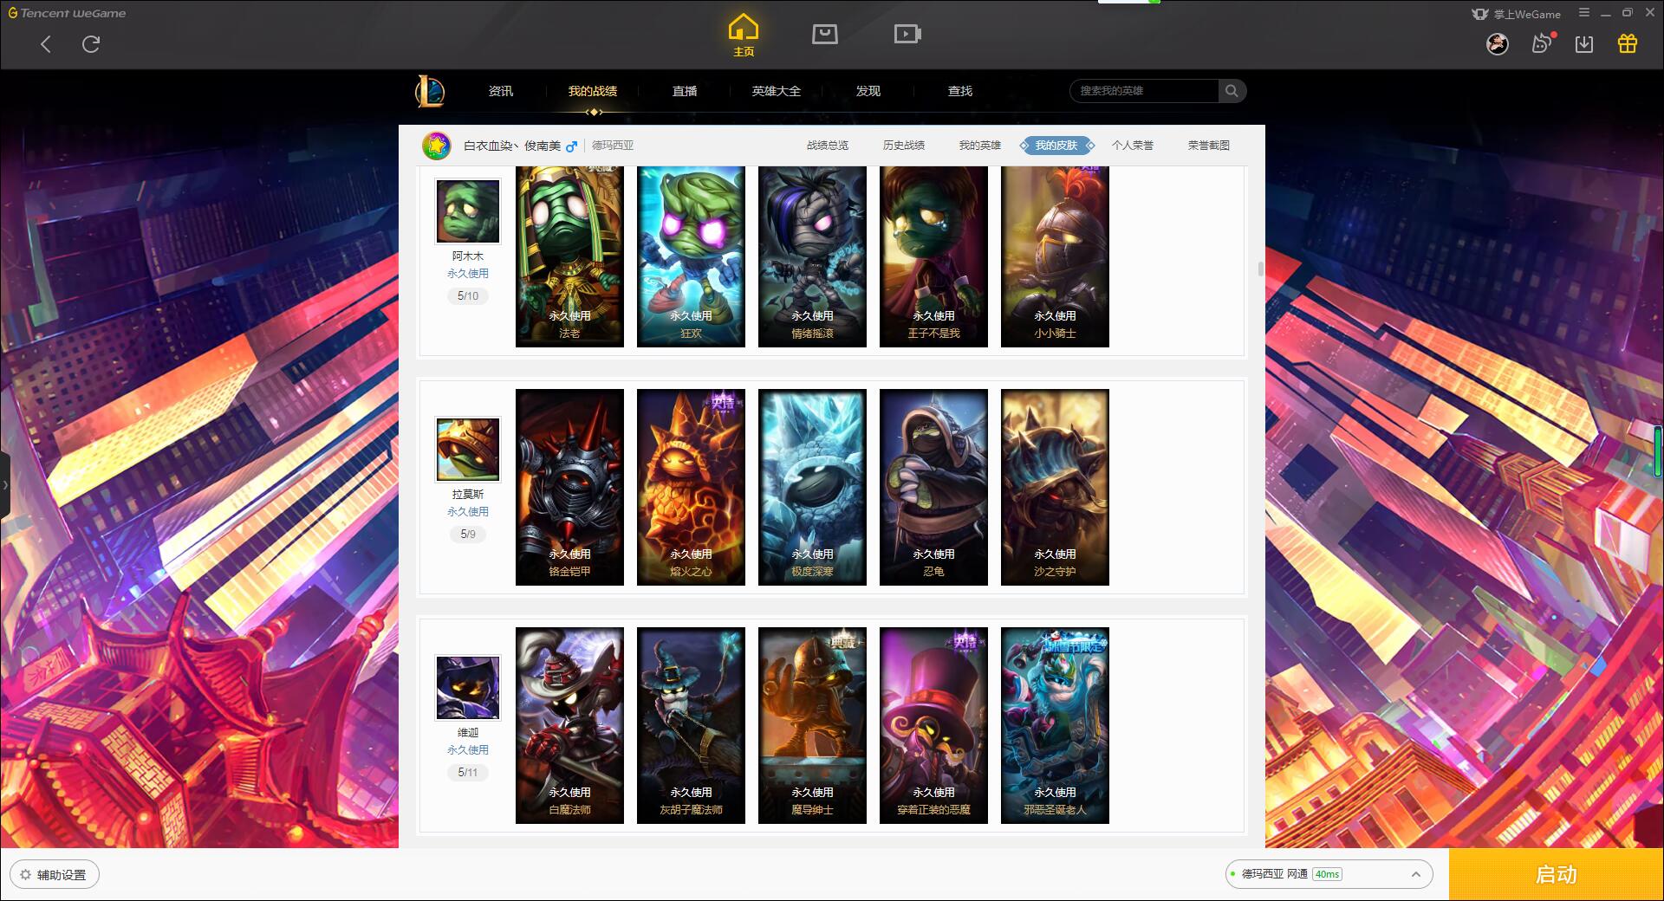Refresh the page with reload icon

tap(91, 44)
